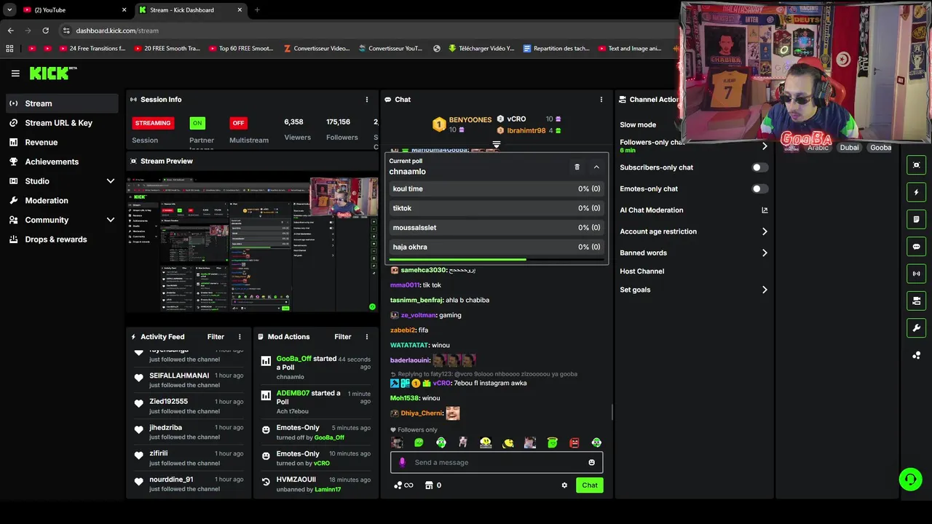
Task: Click the Kick logo
Action: pos(52,73)
